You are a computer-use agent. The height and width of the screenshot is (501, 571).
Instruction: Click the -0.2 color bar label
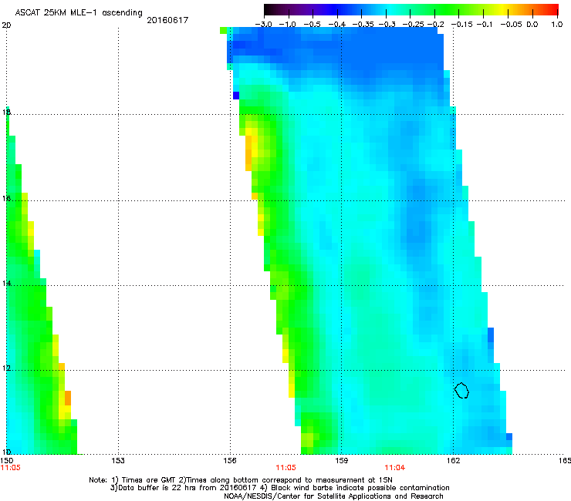point(435,25)
